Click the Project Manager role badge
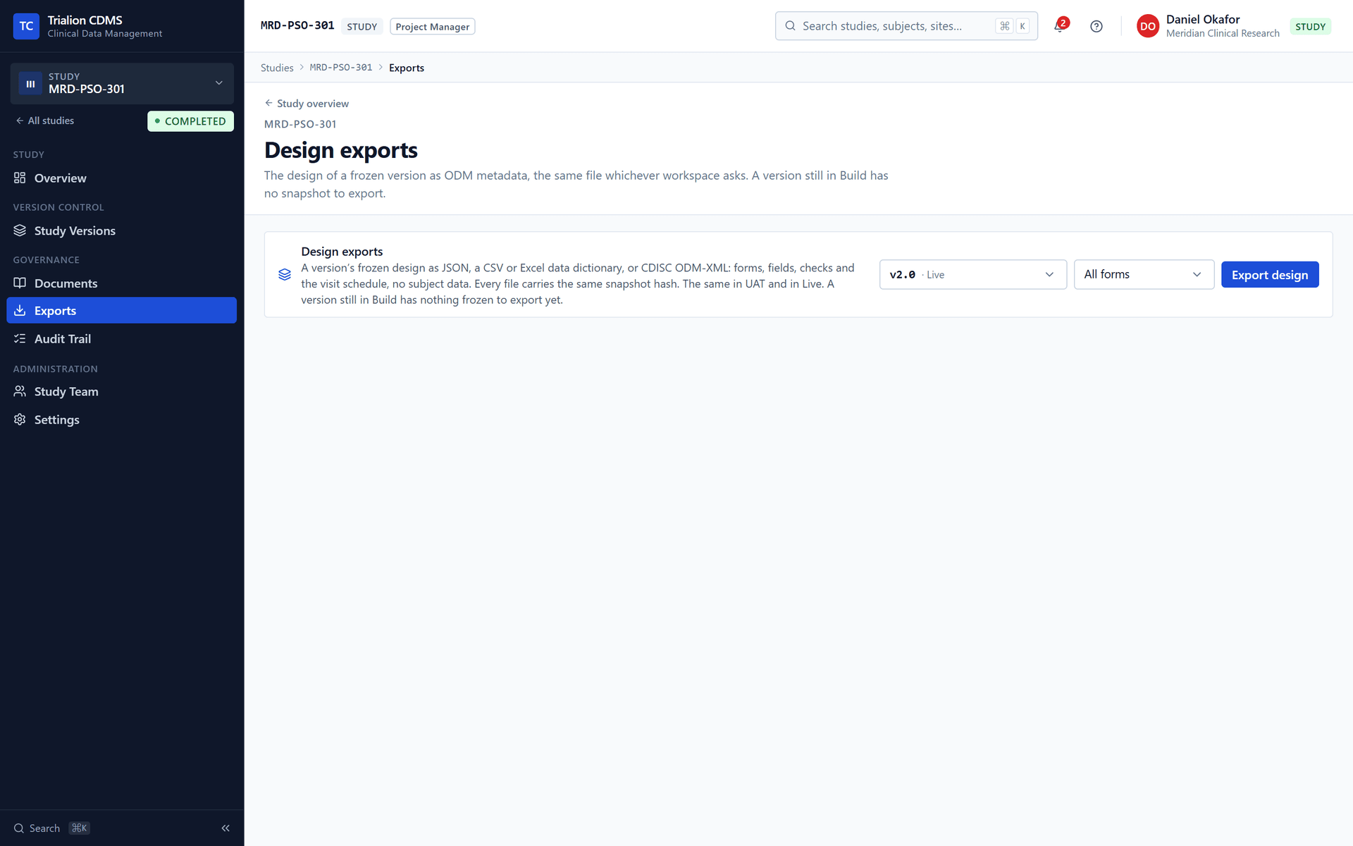Image resolution: width=1353 pixels, height=846 pixels. 432,27
